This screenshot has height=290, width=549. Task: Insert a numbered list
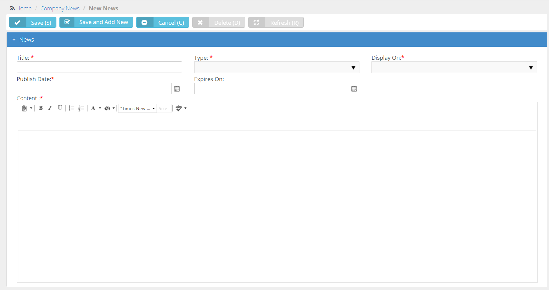tap(81, 108)
